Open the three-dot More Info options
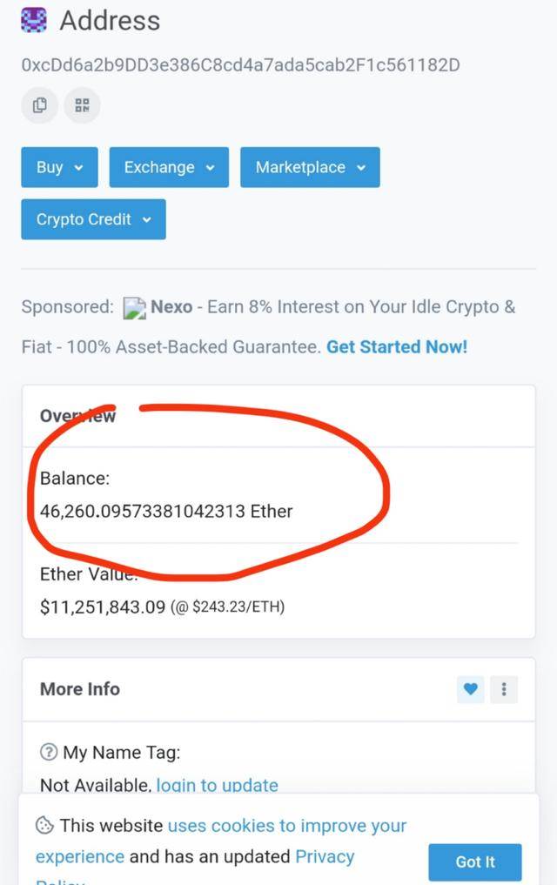 tap(504, 689)
